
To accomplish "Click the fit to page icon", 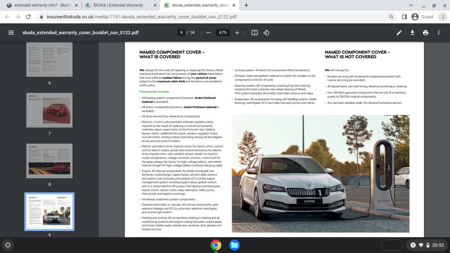I will [x=255, y=33].
